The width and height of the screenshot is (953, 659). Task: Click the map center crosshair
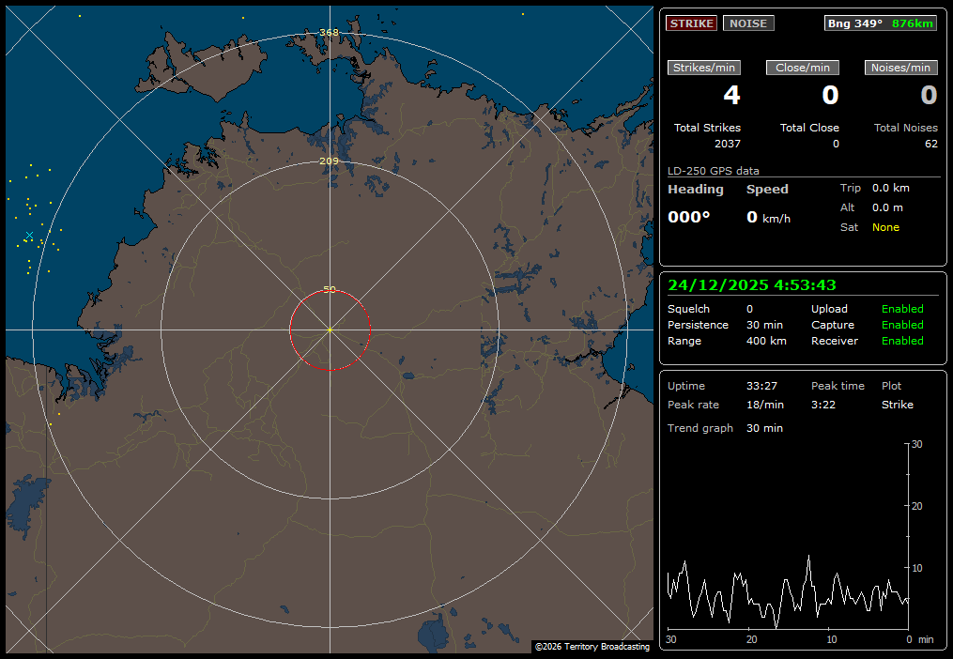[x=330, y=330]
